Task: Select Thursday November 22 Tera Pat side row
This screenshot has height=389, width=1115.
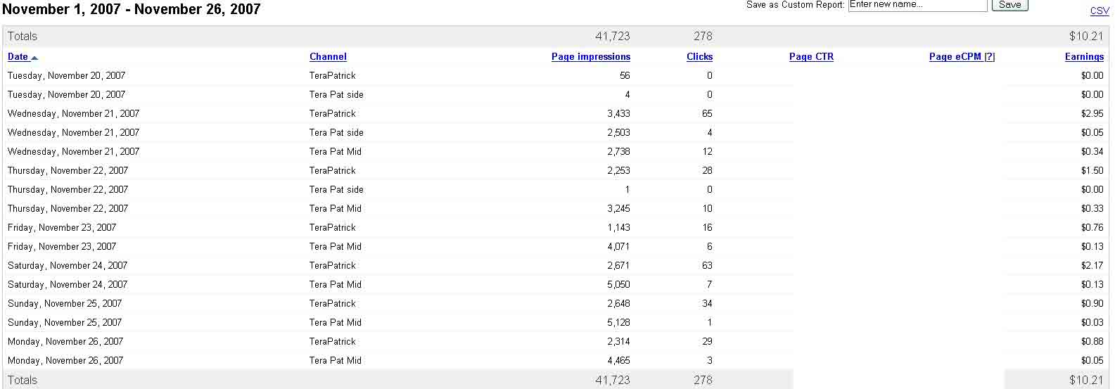Action: pyautogui.click(x=556, y=189)
